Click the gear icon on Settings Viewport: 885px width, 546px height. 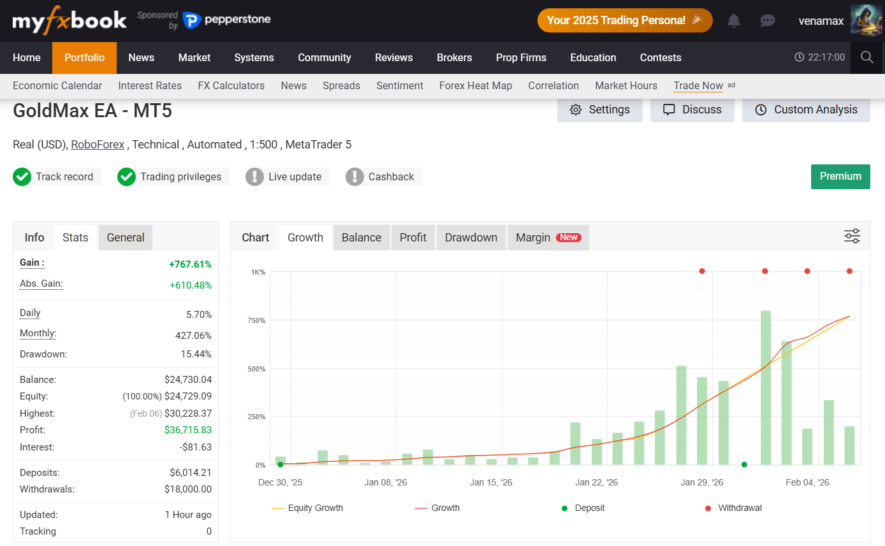pyautogui.click(x=576, y=110)
